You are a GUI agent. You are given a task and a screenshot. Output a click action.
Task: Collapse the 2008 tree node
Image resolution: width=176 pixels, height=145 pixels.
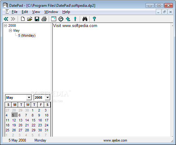(x=5, y=25)
